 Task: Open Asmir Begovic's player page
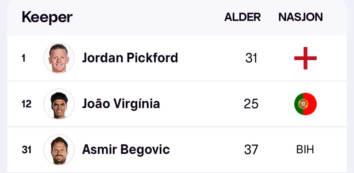(126, 150)
